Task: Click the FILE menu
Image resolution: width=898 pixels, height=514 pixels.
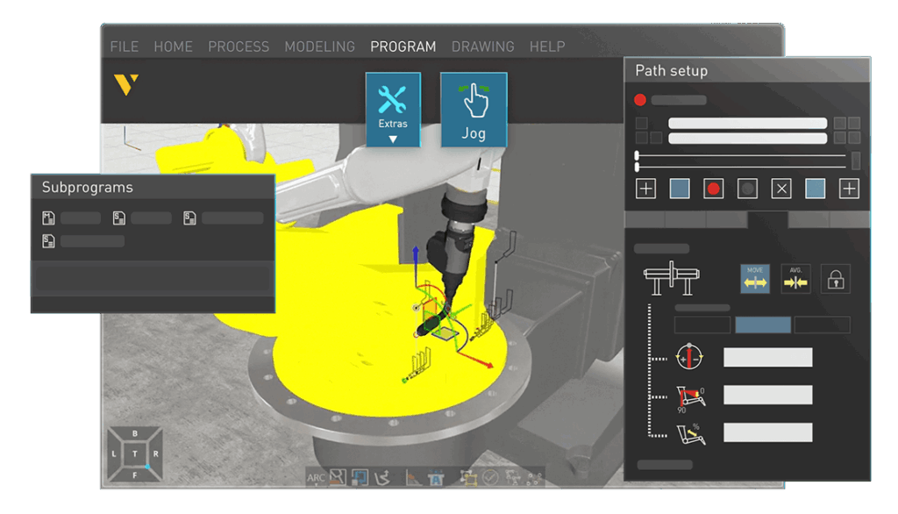Action: (x=125, y=46)
